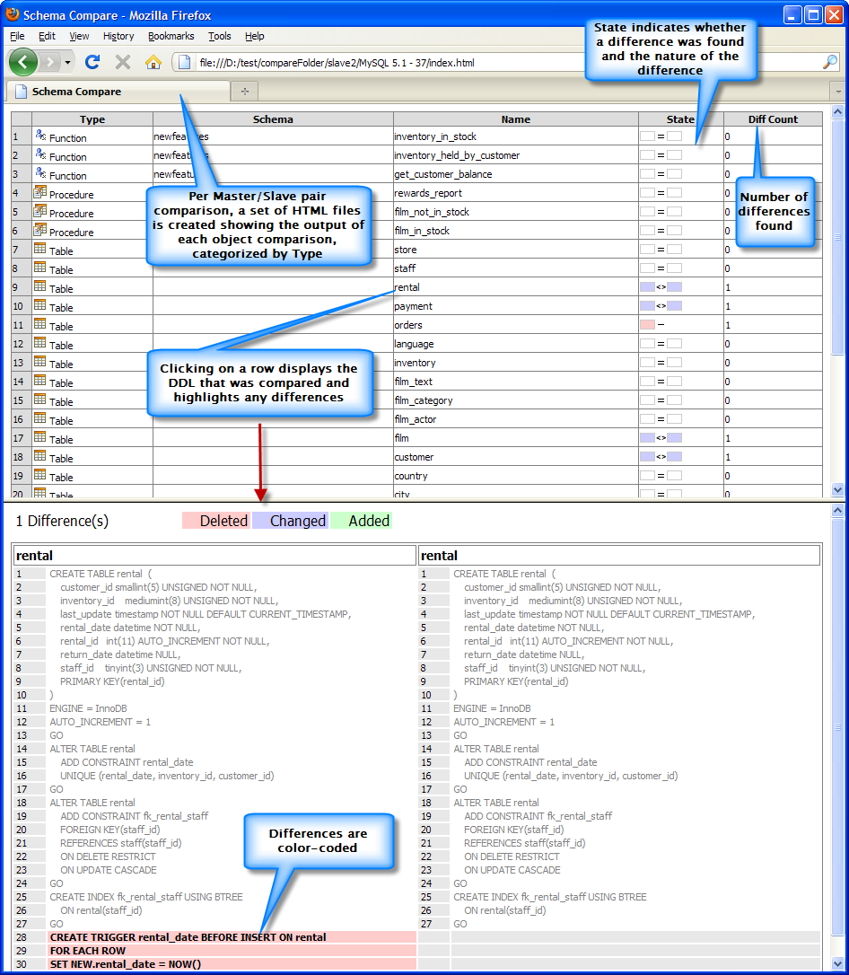Go to the Home page icon
The height and width of the screenshot is (975, 849).
point(153,62)
